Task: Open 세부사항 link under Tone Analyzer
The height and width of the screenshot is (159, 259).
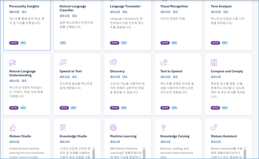Action: point(216,12)
